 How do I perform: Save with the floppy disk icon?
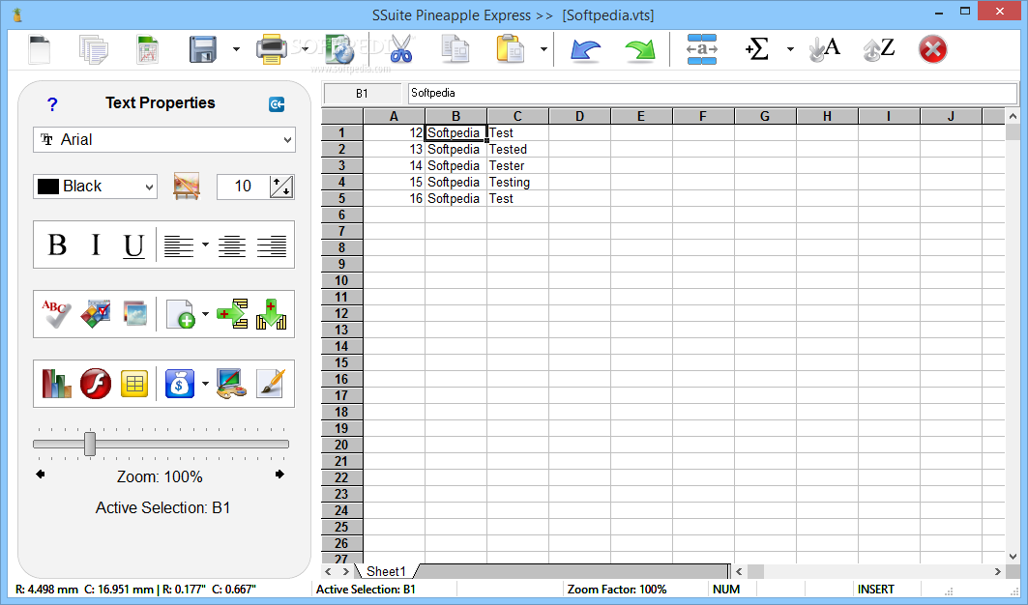point(203,49)
